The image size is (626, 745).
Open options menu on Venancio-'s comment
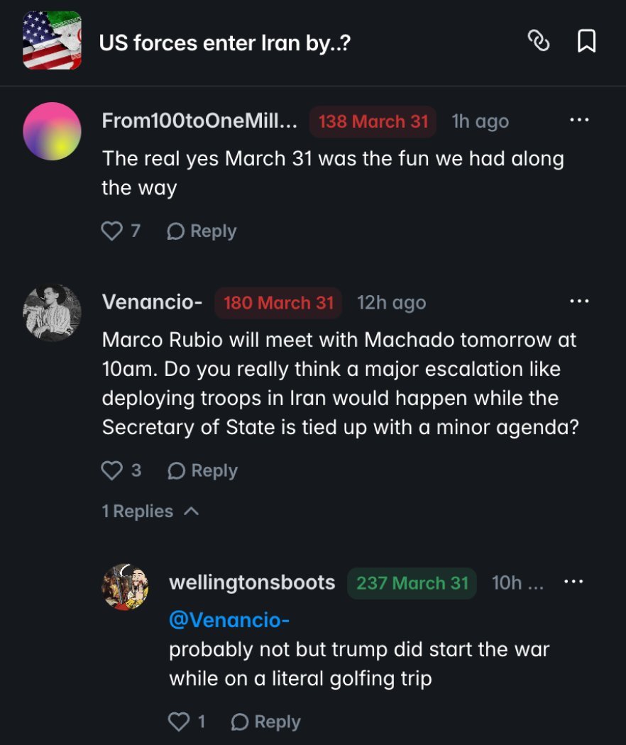pyautogui.click(x=581, y=302)
